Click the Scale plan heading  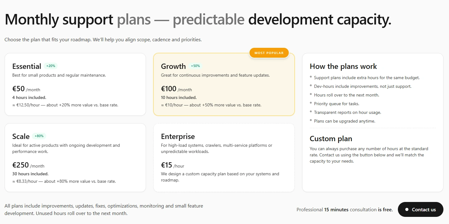coord(21,136)
